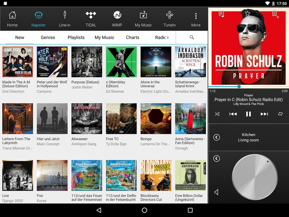Tap the Android home button

(x=144, y=210)
